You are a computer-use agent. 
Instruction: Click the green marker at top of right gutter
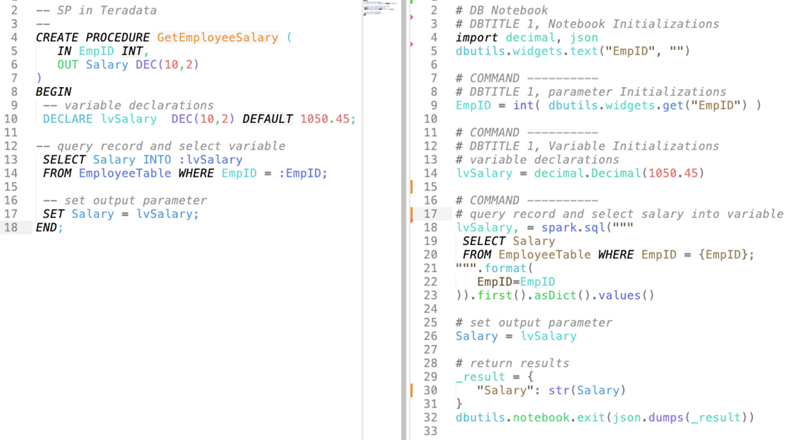411,2
